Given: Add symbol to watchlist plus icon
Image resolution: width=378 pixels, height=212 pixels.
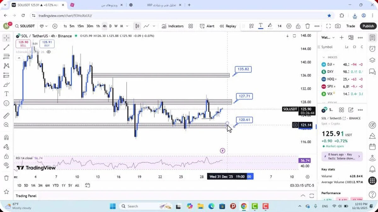Looking at the screenshot, I should (x=341, y=37).
